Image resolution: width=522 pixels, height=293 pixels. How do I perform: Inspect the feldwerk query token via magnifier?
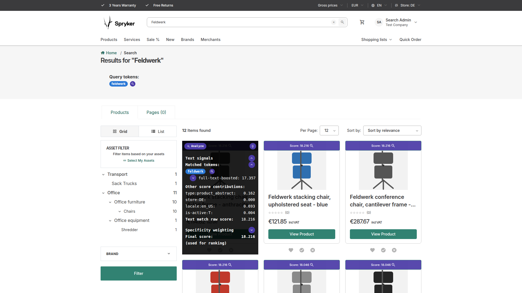(133, 84)
